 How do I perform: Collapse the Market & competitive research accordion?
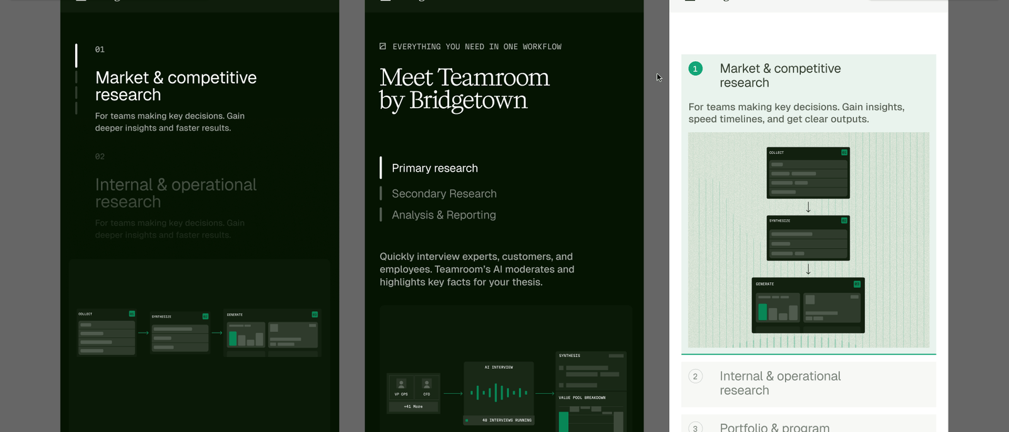(x=808, y=76)
